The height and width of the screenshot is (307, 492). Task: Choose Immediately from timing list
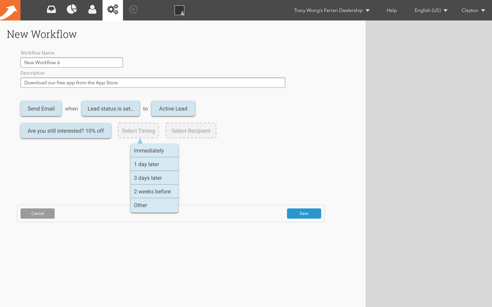[154, 150]
